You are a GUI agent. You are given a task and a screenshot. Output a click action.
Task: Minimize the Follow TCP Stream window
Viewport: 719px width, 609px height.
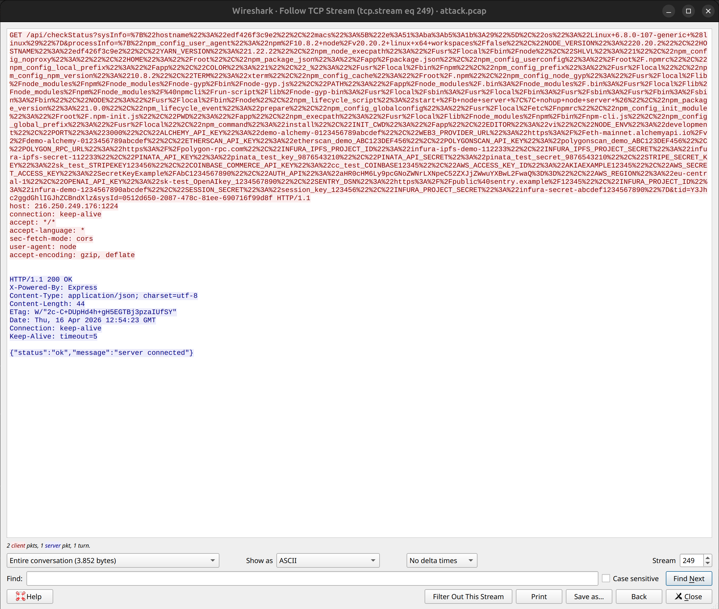669,11
